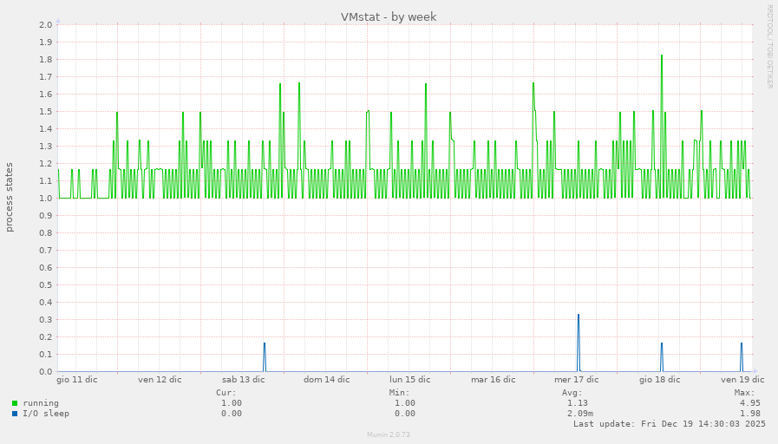Click the 'Min:' column header
The height and width of the screenshot is (444, 778).
coord(400,393)
